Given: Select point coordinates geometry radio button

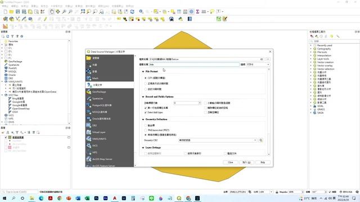Looking at the screenshot, I should coord(146,126).
